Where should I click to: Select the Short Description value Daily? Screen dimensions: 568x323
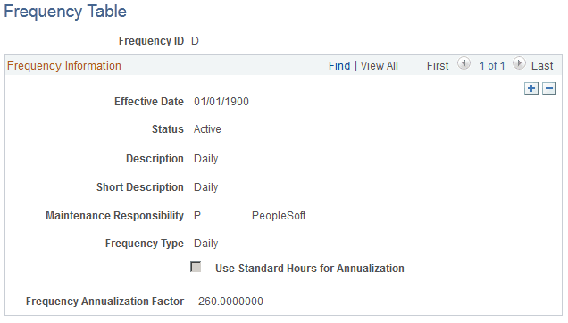pyautogui.click(x=205, y=187)
